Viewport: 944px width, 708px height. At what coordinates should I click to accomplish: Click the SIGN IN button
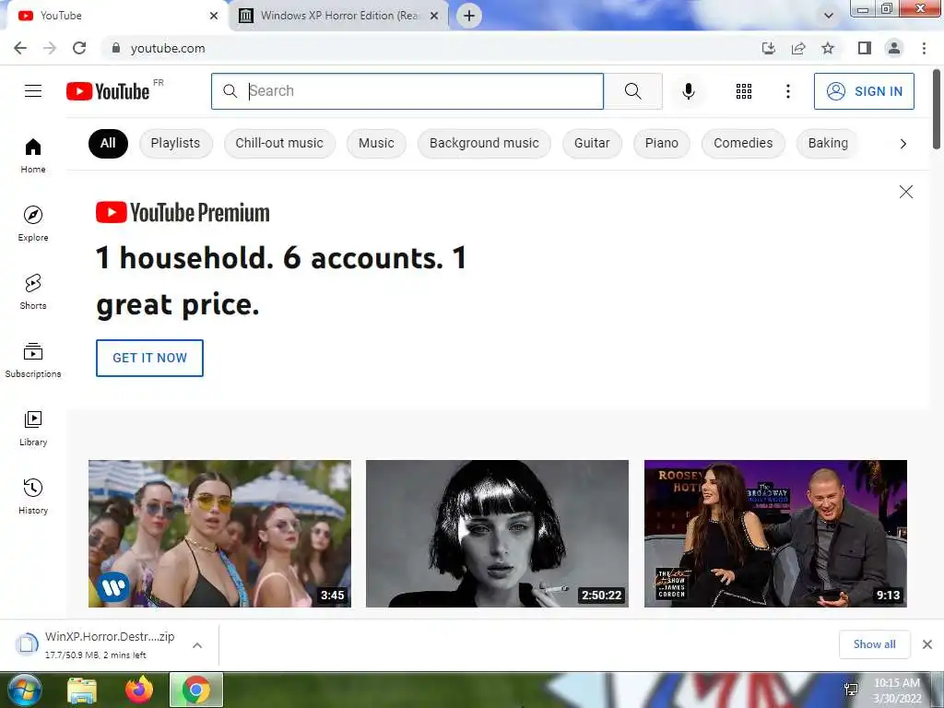tap(864, 91)
